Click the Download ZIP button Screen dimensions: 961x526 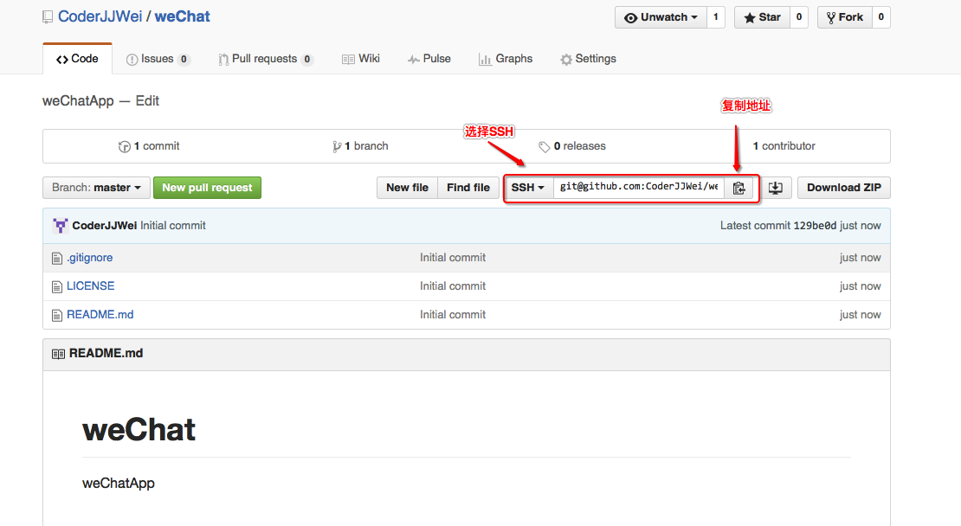pos(844,188)
